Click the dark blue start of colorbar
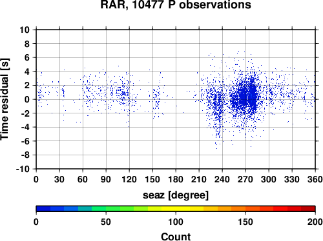The width and height of the screenshot is (323, 241). (x=43, y=209)
